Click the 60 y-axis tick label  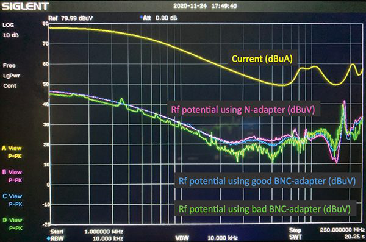(x=46, y=64)
